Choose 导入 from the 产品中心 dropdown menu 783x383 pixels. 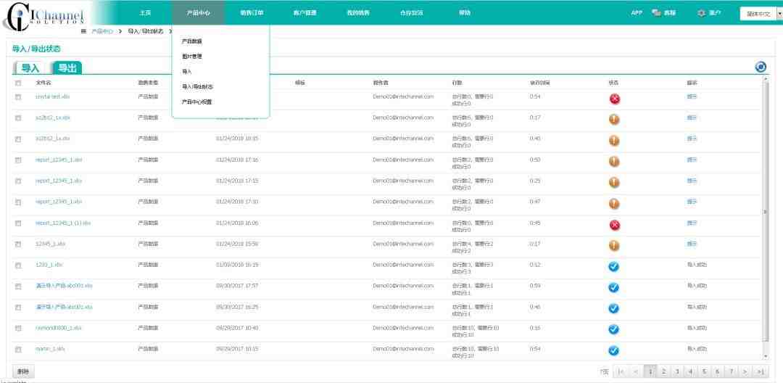187,71
